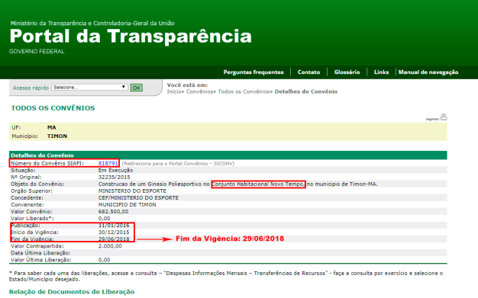478x298 pixels.
Task: Click the printer Imprimir icon
Action: coord(444,117)
